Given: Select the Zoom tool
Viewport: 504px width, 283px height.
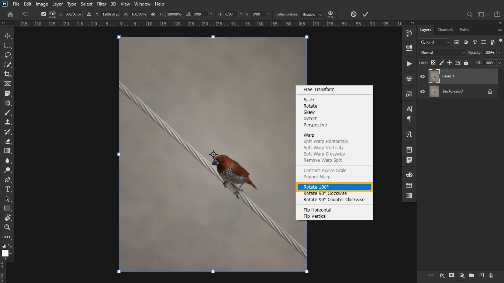Looking at the screenshot, I should (x=7, y=227).
